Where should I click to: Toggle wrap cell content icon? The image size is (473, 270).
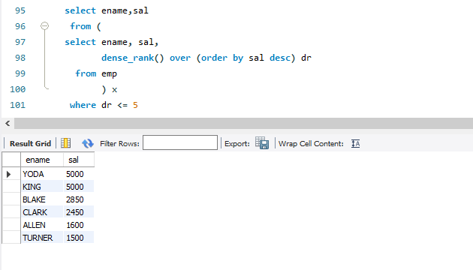point(355,144)
